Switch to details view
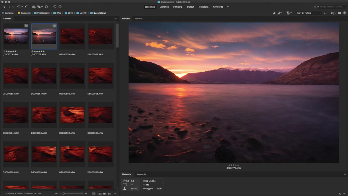The height and width of the screenshot is (196, 348). pos(105,193)
